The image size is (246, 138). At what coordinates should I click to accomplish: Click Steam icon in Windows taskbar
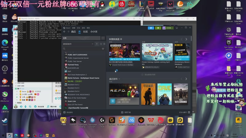10,135
